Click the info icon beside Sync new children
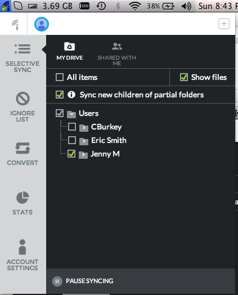 click(x=71, y=95)
